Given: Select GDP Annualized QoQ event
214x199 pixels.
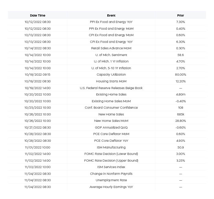Looking at the screenshot, I should coord(111,128).
